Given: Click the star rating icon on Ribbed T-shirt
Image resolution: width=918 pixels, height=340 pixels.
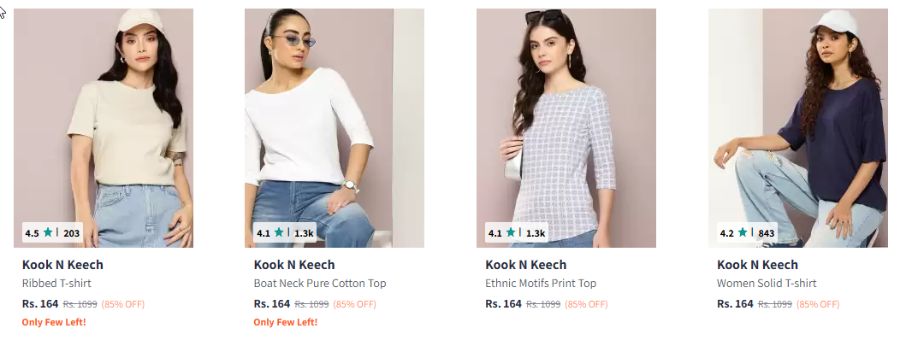Looking at the screenshot, I should click(x=48, y=232).
